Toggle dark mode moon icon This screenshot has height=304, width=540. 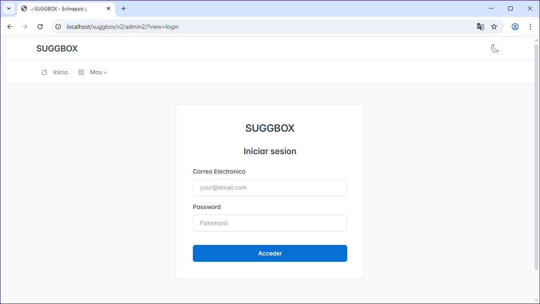click(x=495, y=49)
